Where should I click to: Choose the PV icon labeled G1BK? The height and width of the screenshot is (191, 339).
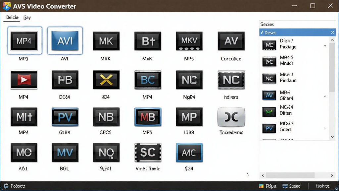click(x=65, y=117)
